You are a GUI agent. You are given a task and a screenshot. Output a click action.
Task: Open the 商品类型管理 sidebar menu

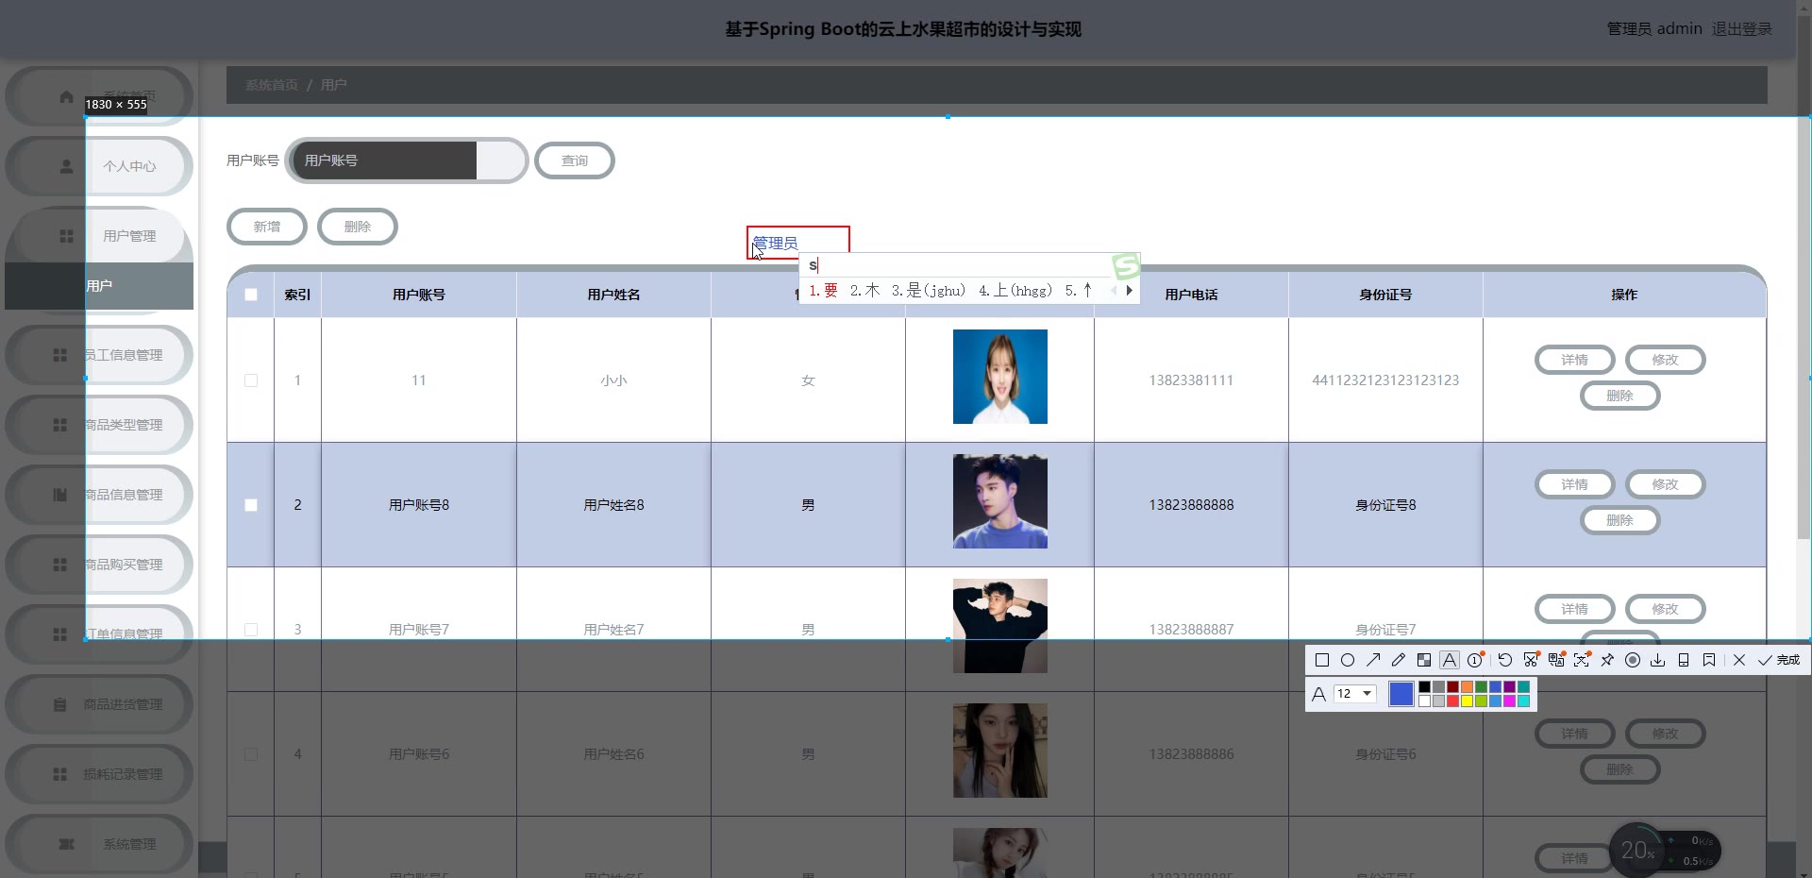(99, 425)
